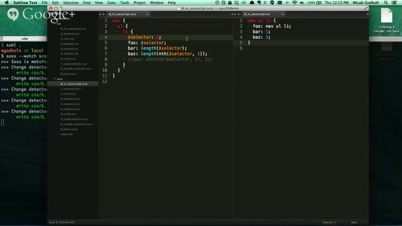The image size is (402, 226).
Task: Click 'nav ul li {' in the css pane
Action: [262, 21]
